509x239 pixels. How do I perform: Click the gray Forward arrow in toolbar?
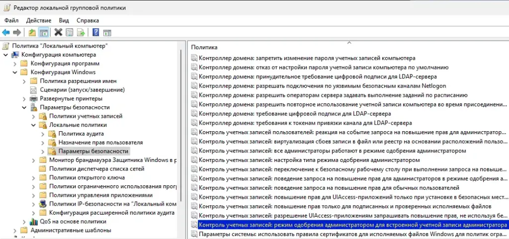tap(17, 33)
